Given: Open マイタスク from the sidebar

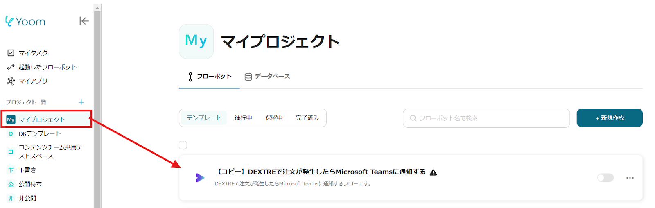Looking at the screenshot, I should coord(33,53).
